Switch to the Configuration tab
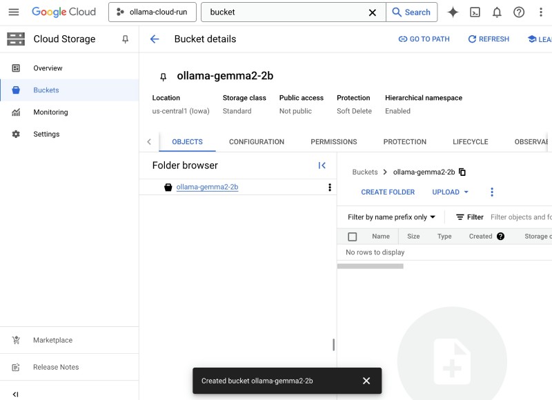552x400 pixels. (x=257, y=142)
